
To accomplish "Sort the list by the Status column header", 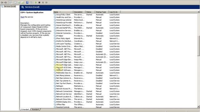I will pos(90,12).
